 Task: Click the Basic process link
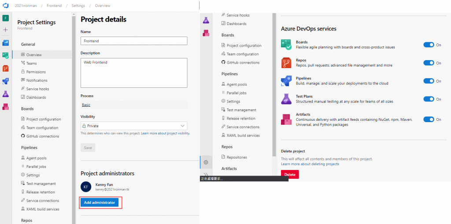[86, 105]
